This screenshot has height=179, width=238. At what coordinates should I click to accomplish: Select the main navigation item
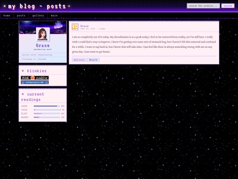coord(54,15)
